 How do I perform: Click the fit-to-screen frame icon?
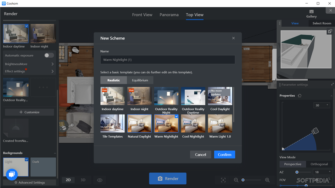(x=223, y=180)
